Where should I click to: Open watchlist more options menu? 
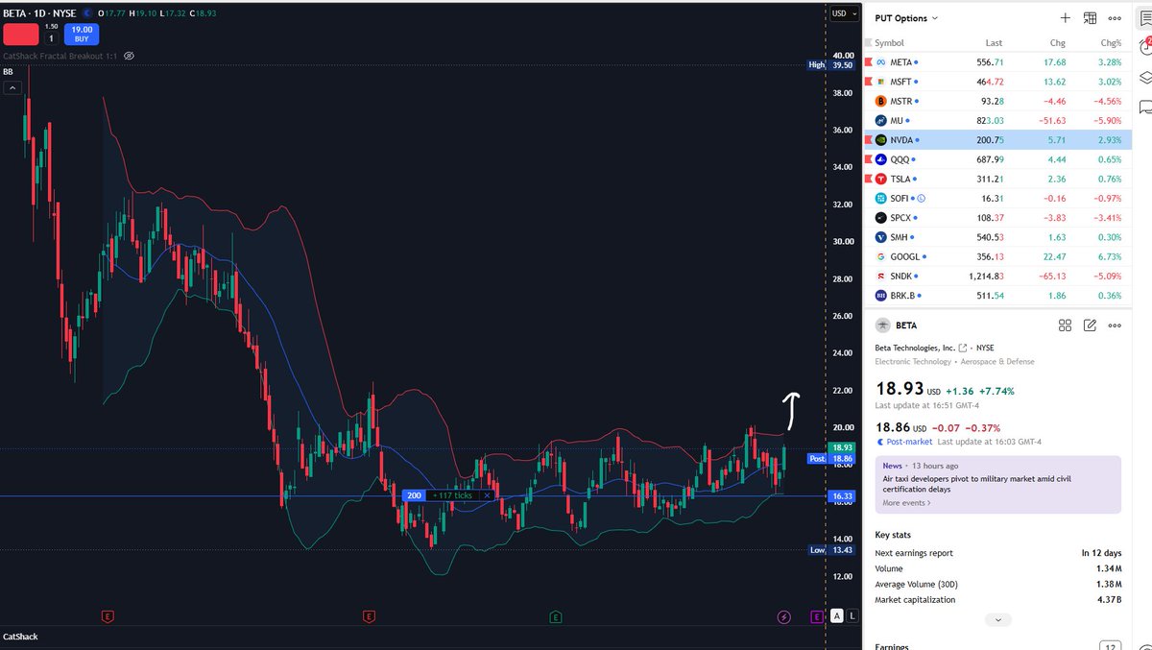(1115, 18)
